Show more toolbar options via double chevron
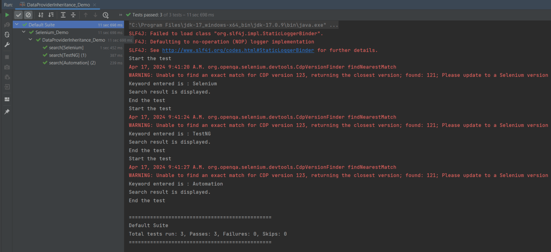 pyautogui.click(x=121, y=15)
